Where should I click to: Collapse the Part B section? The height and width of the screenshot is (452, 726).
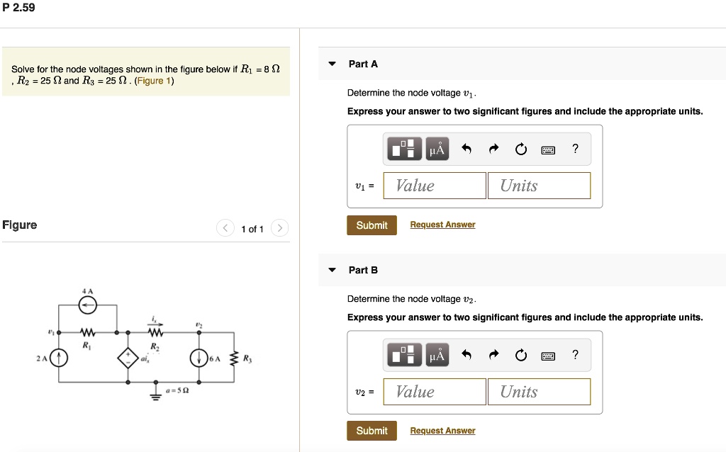(x=332, y=269)
